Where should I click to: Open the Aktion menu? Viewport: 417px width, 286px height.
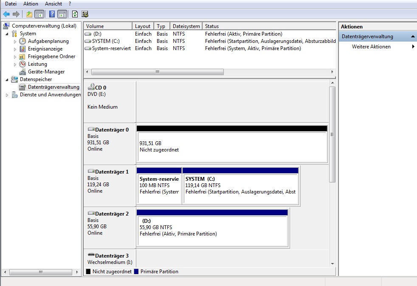click(31, 4)
